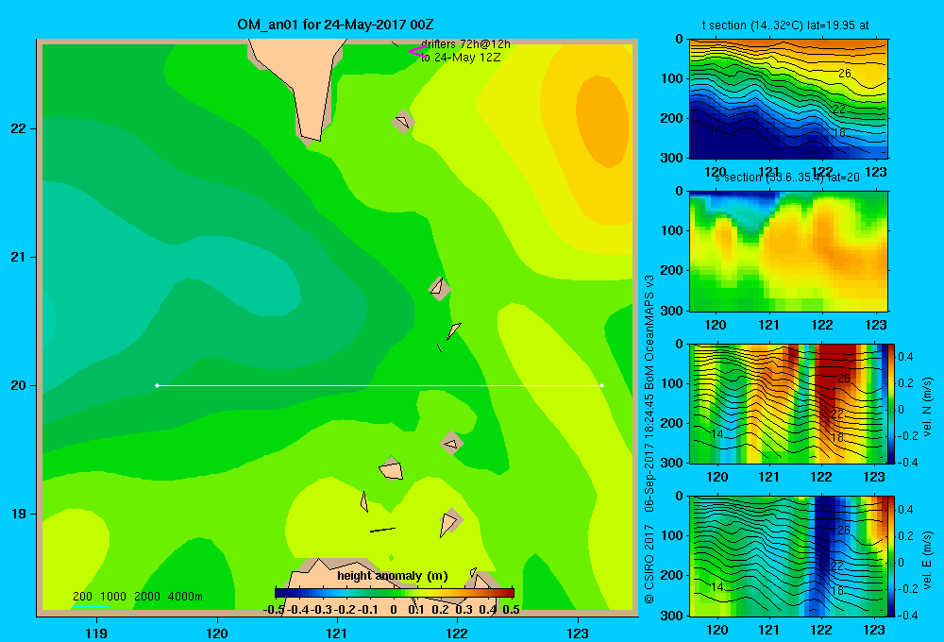Select the white section line's left endpoint
Screen dimensions: 944x642
click(157, 385)
